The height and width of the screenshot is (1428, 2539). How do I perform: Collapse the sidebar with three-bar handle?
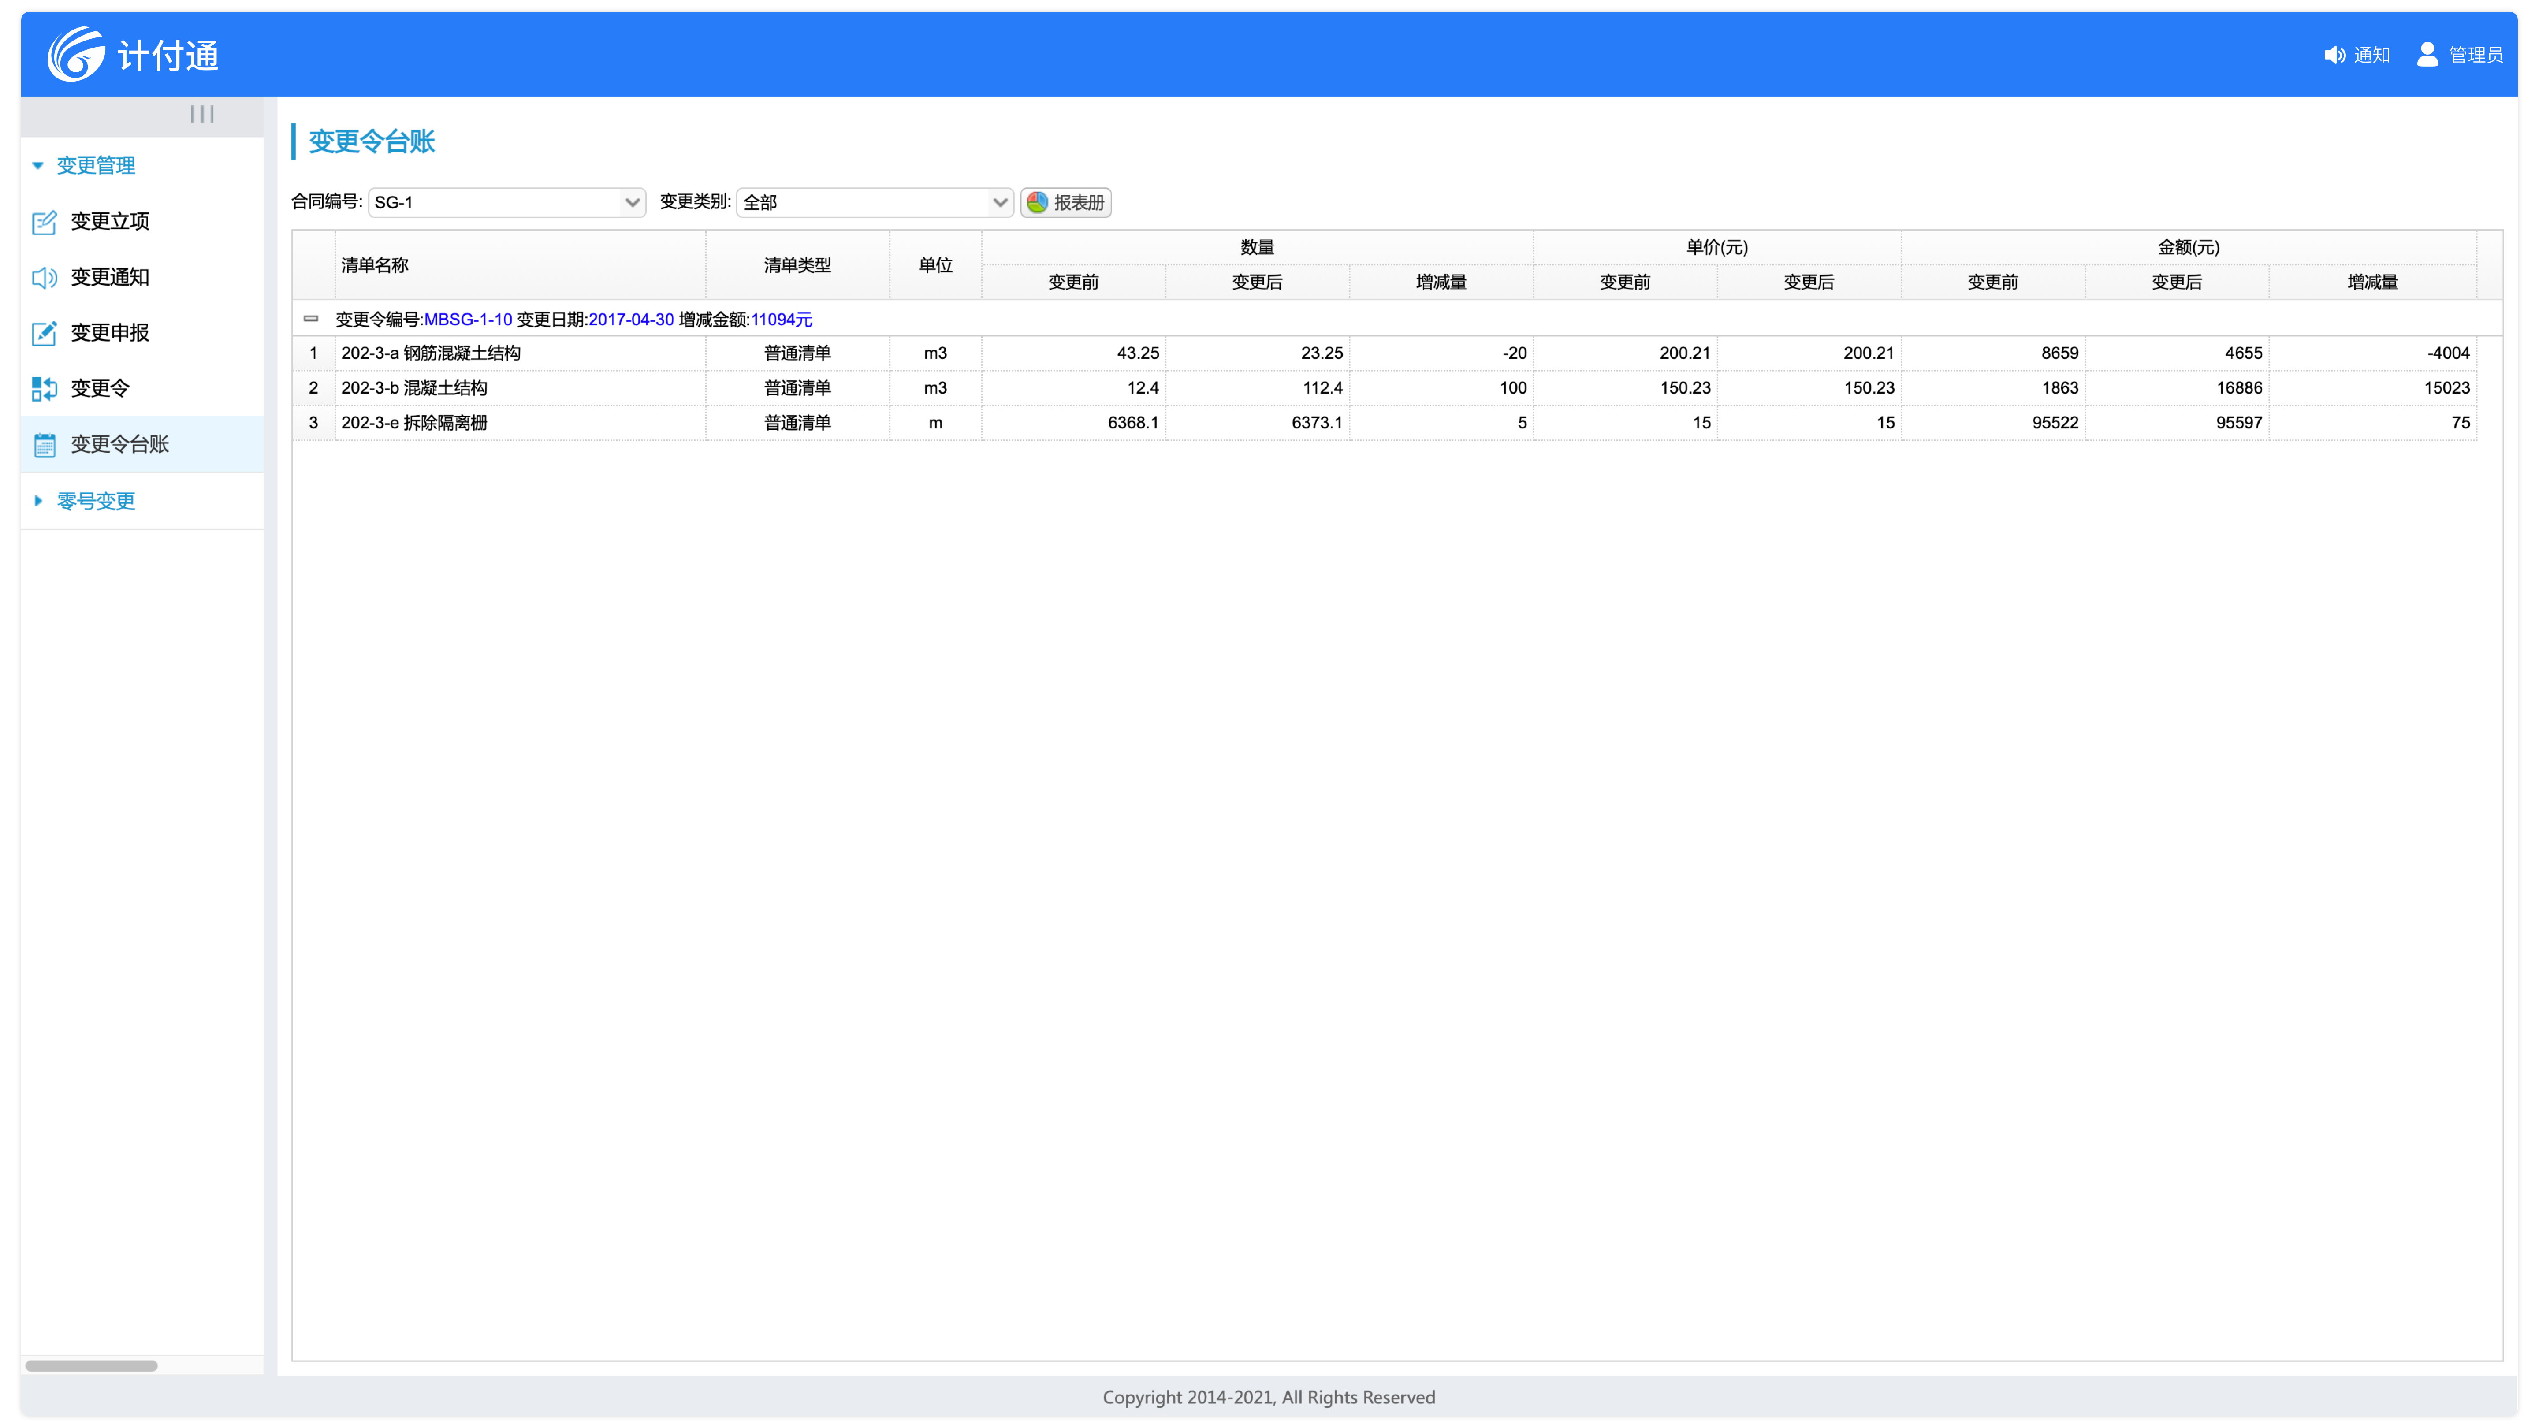pos(202,114)
